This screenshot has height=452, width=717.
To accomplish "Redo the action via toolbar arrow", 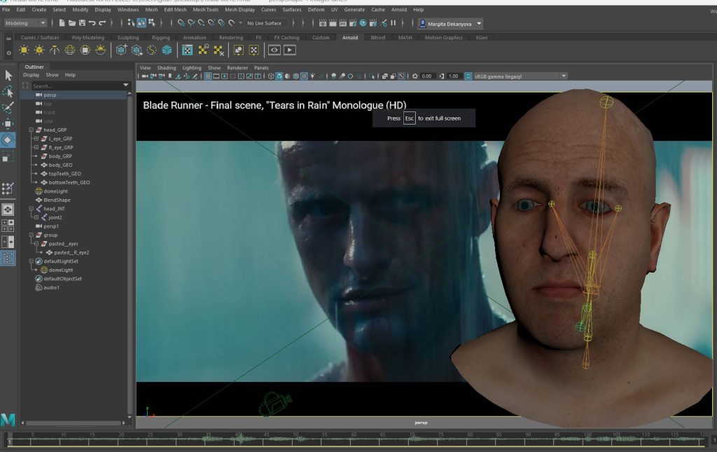I will (x=102, y=23).
